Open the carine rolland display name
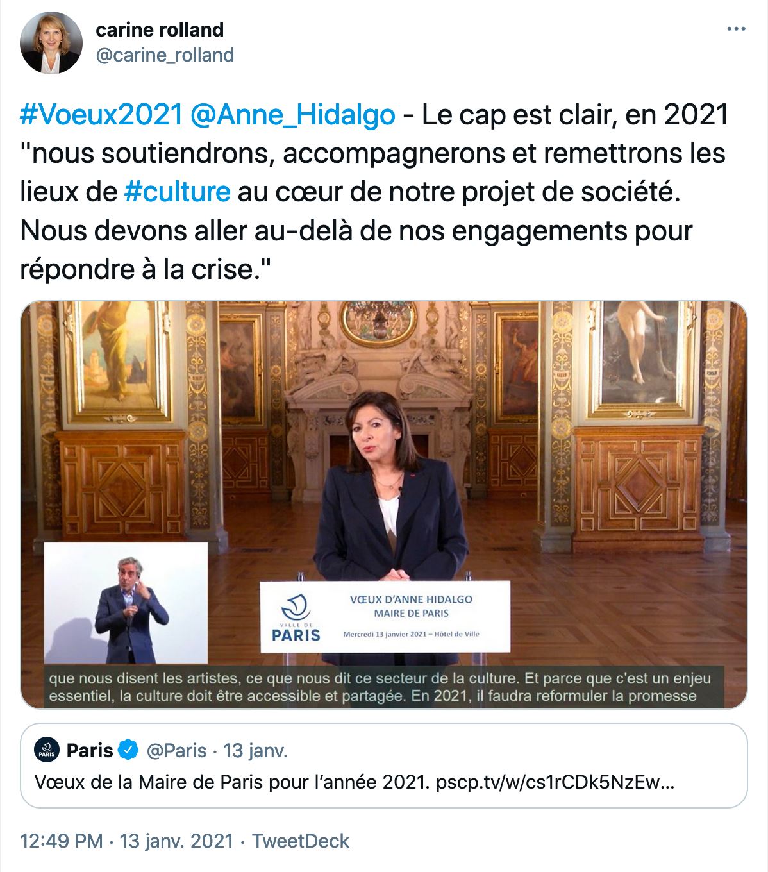Screen dimensions: 768x872 point(160,29)
